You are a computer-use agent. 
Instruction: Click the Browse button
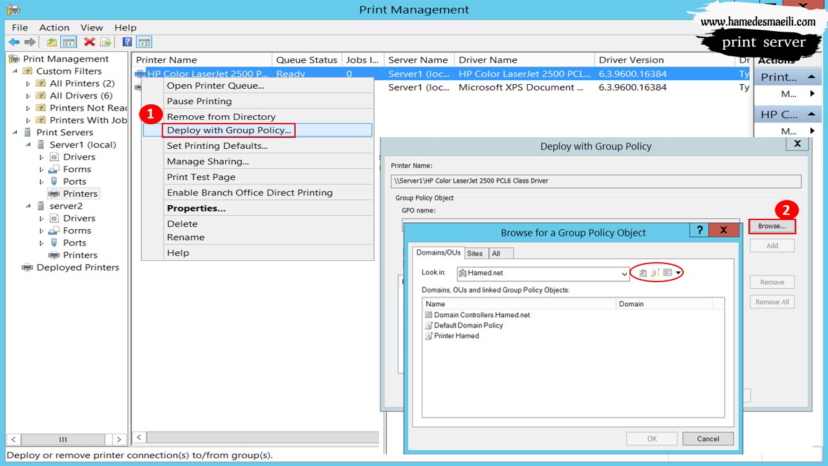pos(772,227)
